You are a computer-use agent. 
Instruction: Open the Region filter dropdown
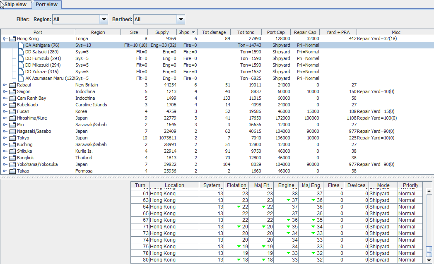click(x=104, y=19)
